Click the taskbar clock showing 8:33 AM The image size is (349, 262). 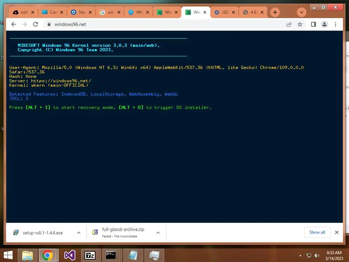(334, 255)
